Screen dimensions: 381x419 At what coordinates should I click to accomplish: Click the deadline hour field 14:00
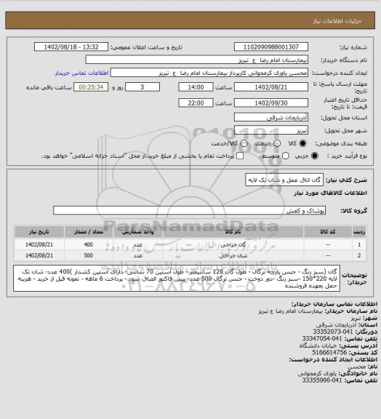click(196, 87)
